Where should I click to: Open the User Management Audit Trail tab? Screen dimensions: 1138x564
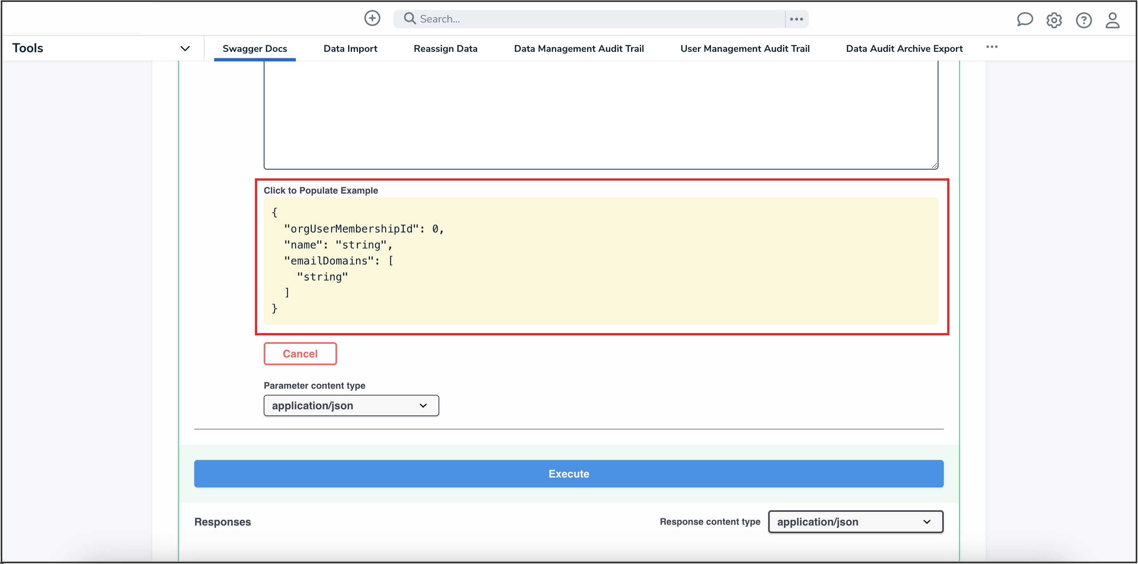point(745,48)
